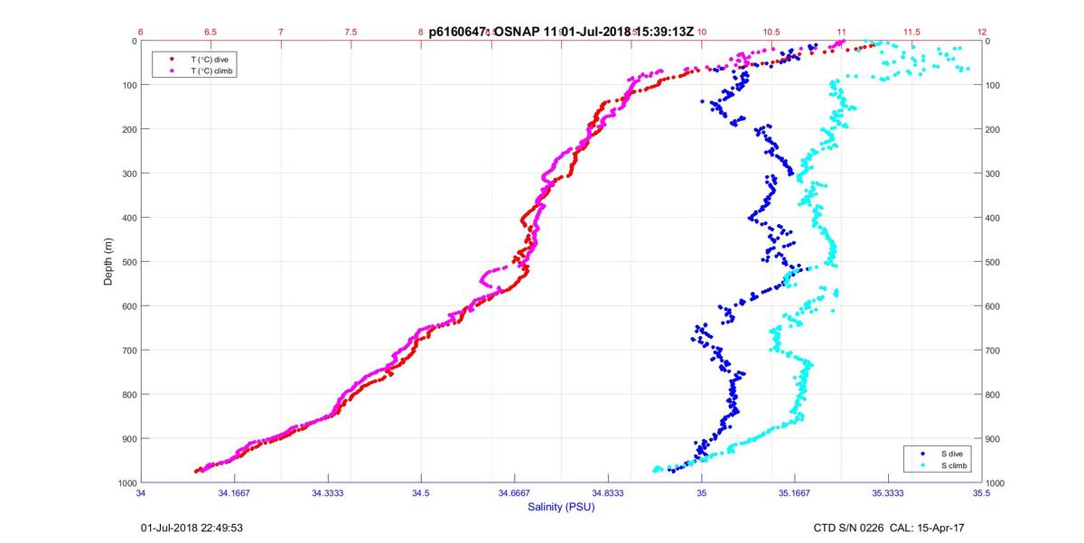This screenshot has width=1084, height=543.
Task: Click red temperature tick label 10.5
Action: (x=771, y=31)
